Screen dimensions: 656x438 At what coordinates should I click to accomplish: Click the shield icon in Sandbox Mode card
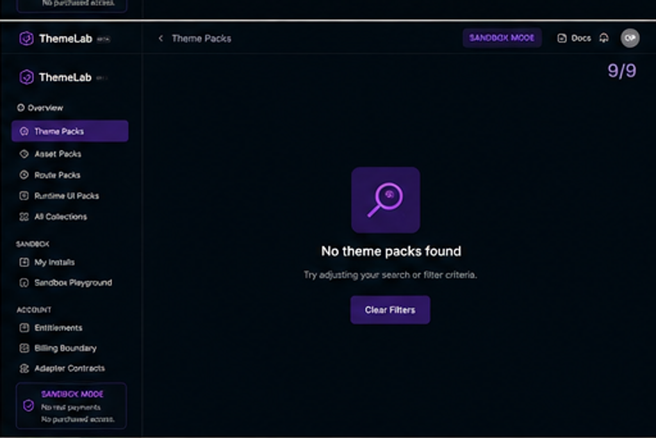pos(28,405)
